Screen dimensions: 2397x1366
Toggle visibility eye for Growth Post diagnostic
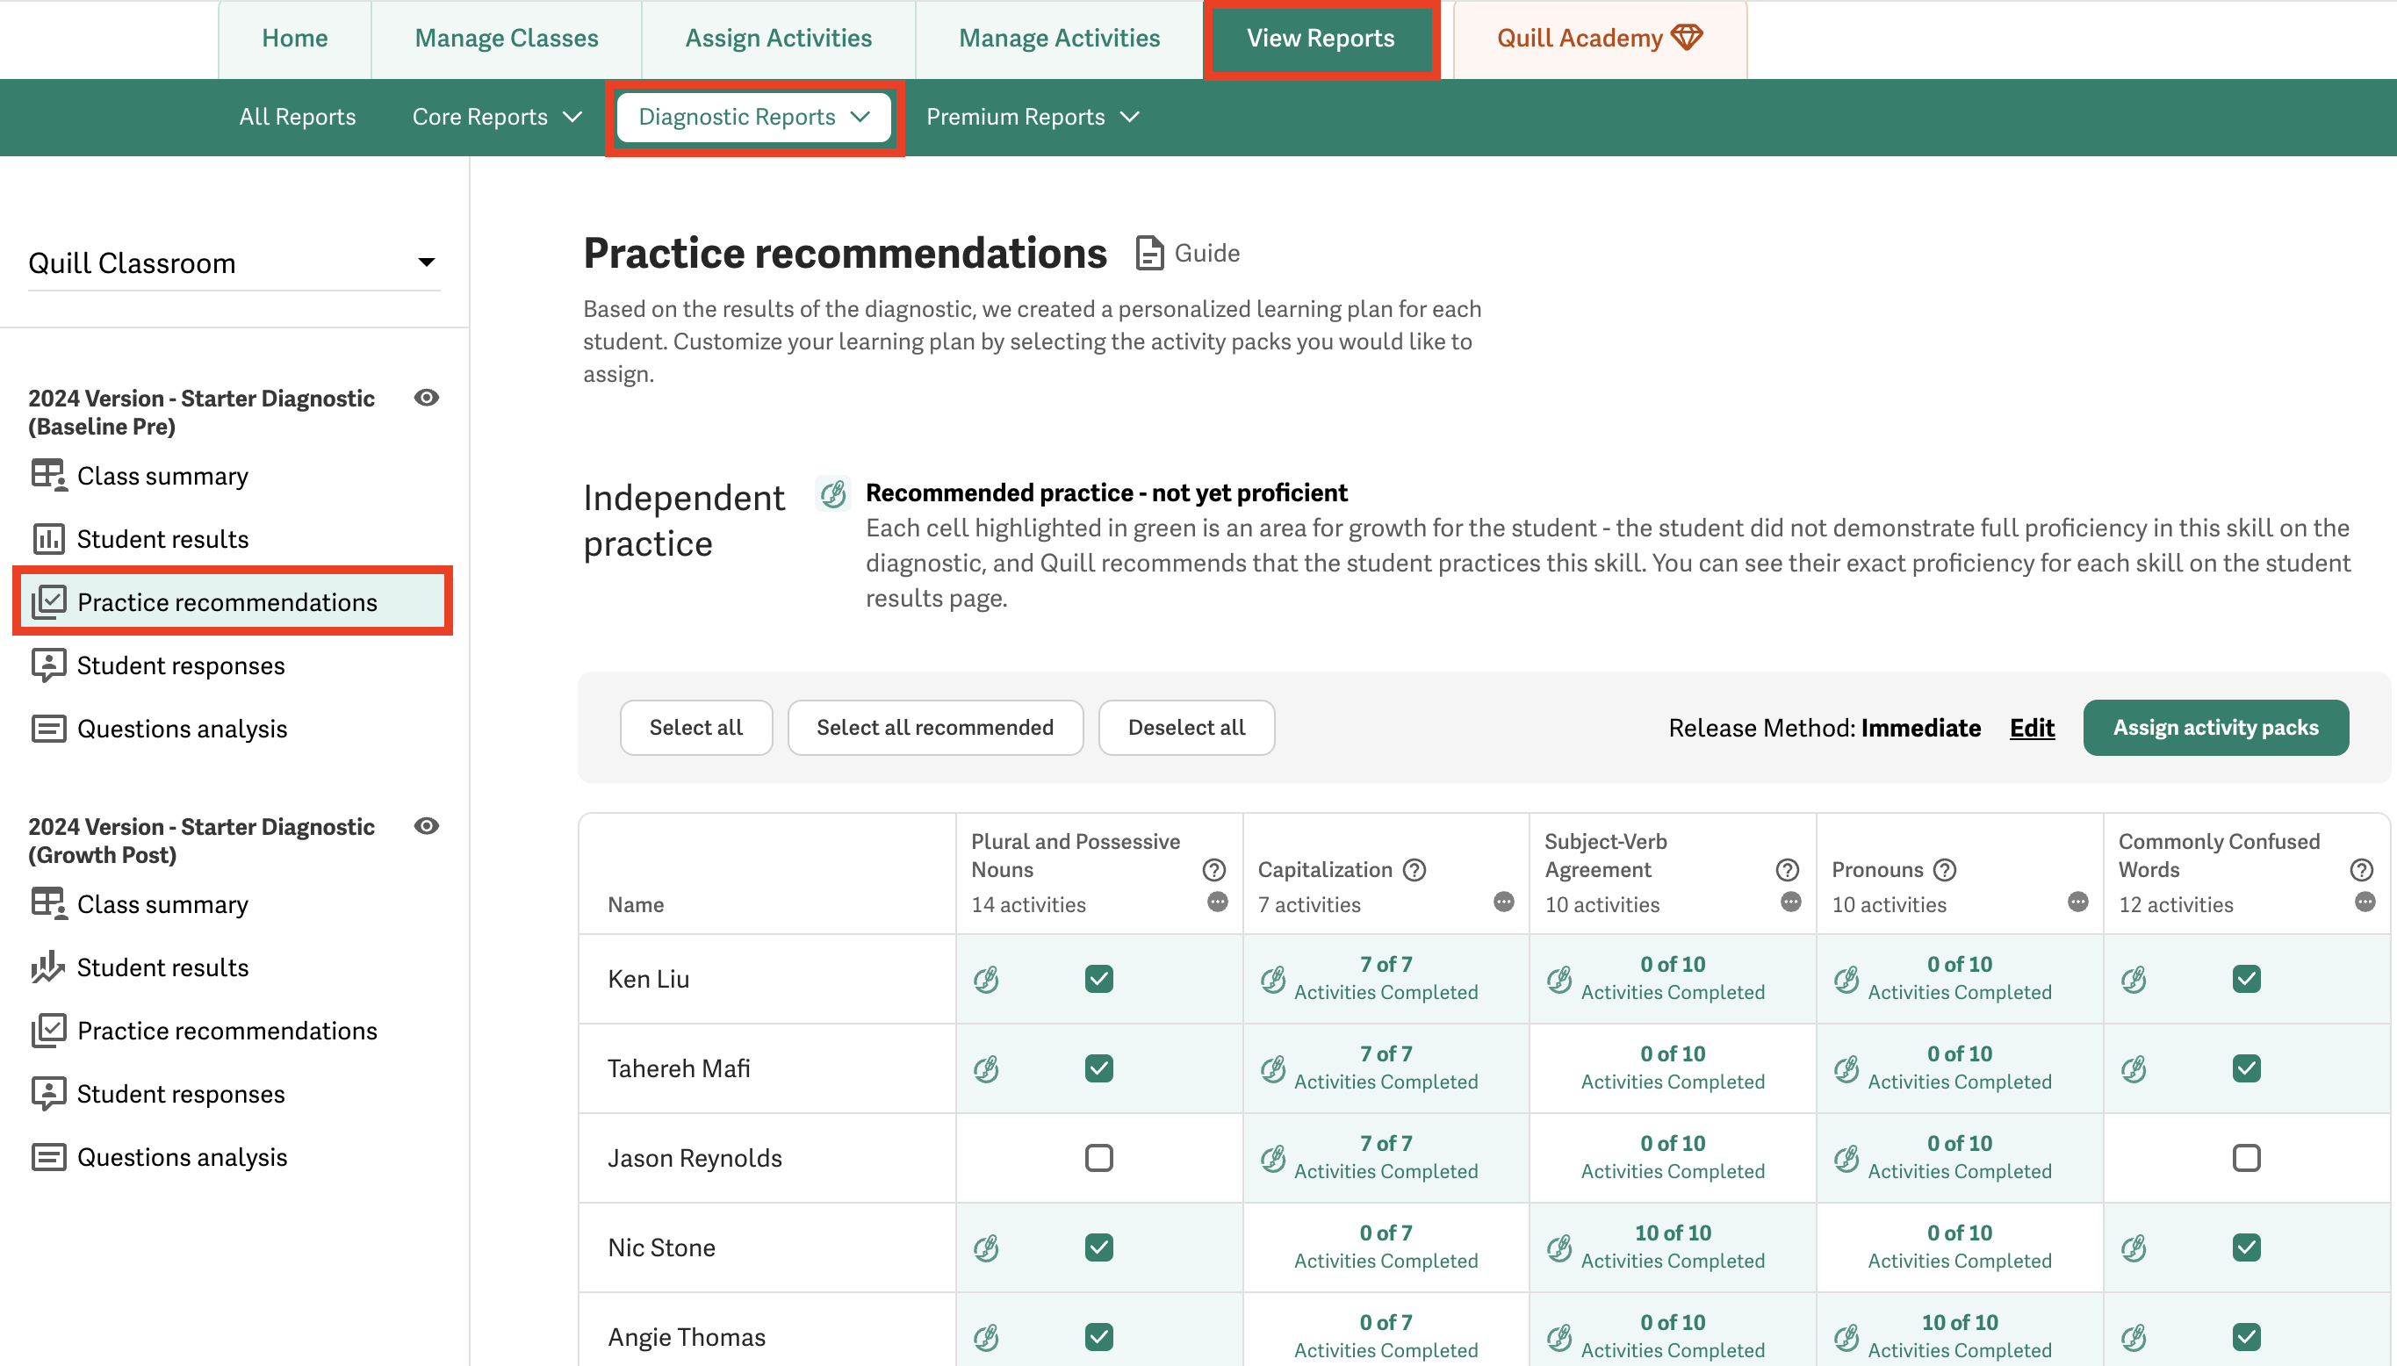pyautogui.click(x=426, y=827)
